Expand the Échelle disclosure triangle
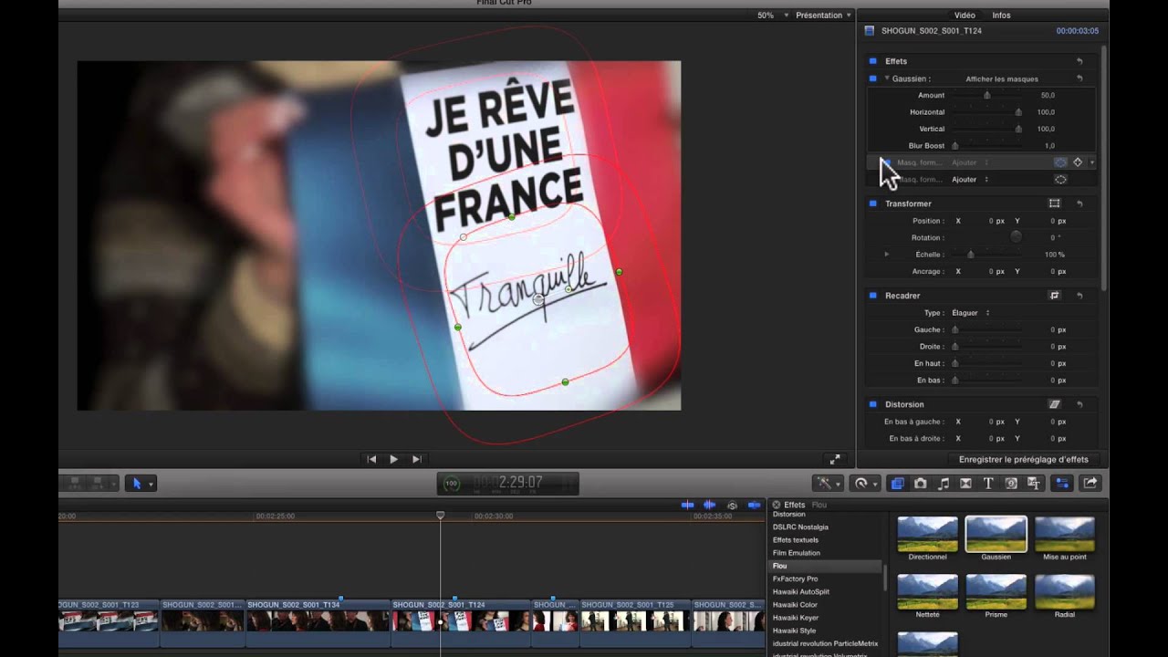The image size is (1168, 657). pos(887,255)
